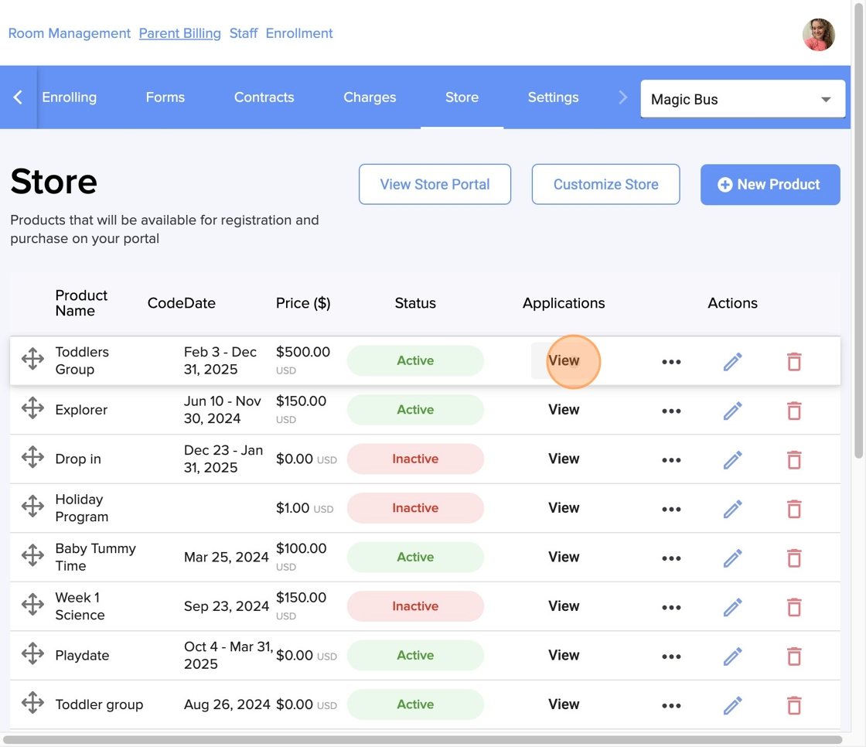The image size is (866, 747).
Task: Grab the move handle for Toddlers Group
Action: coord(32,359)
